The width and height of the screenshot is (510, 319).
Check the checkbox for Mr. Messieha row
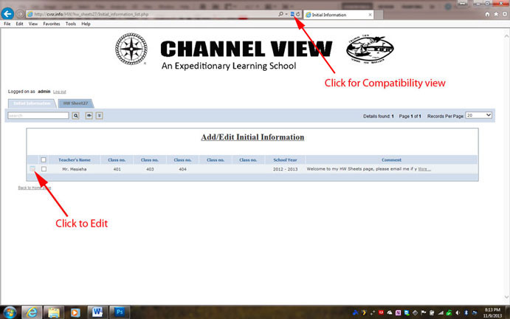click(44, 169)
